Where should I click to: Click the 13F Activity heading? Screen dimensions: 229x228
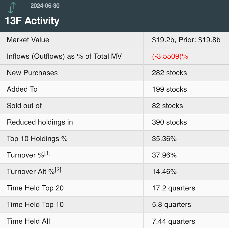tap(32, 21)
